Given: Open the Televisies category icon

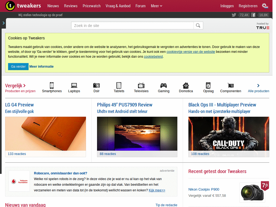Looking at the screenshot, I should 141,85.
